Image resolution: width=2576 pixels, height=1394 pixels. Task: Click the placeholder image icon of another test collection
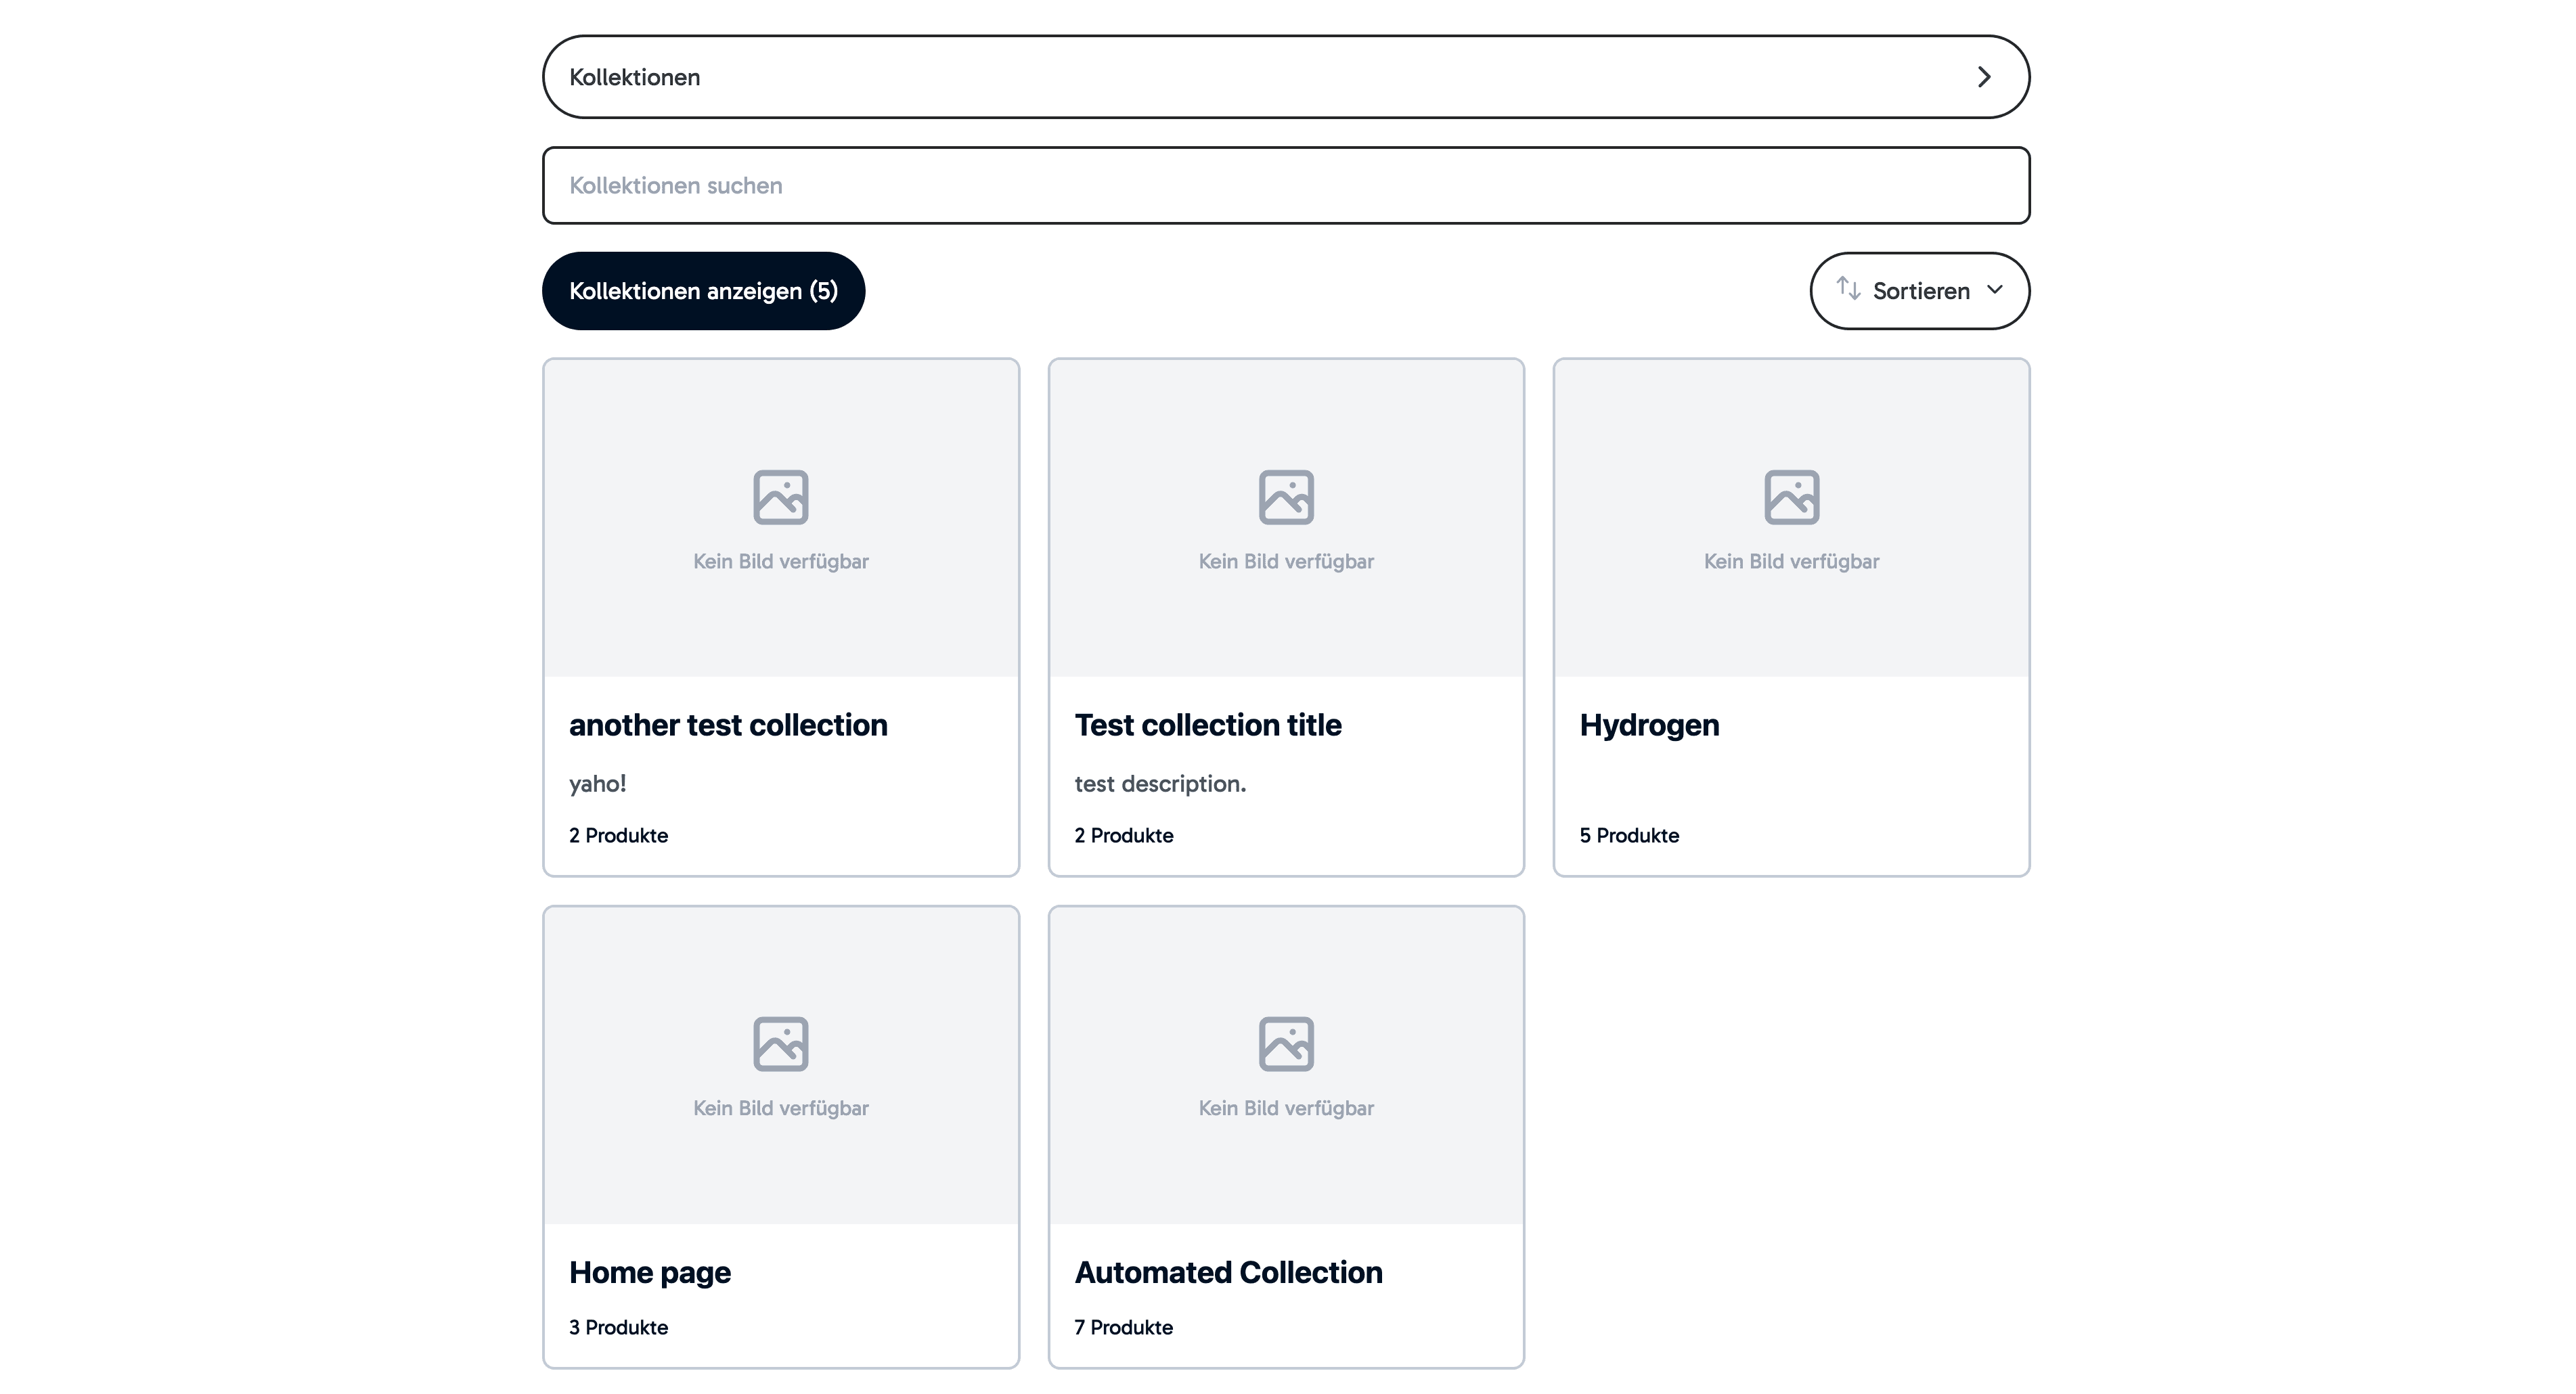(x=781, y=497)
